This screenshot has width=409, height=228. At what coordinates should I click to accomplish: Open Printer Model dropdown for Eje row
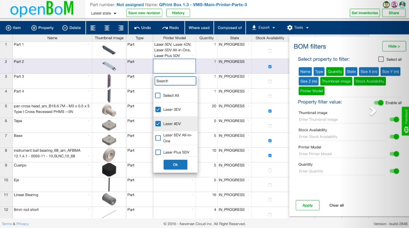point(193,180)
